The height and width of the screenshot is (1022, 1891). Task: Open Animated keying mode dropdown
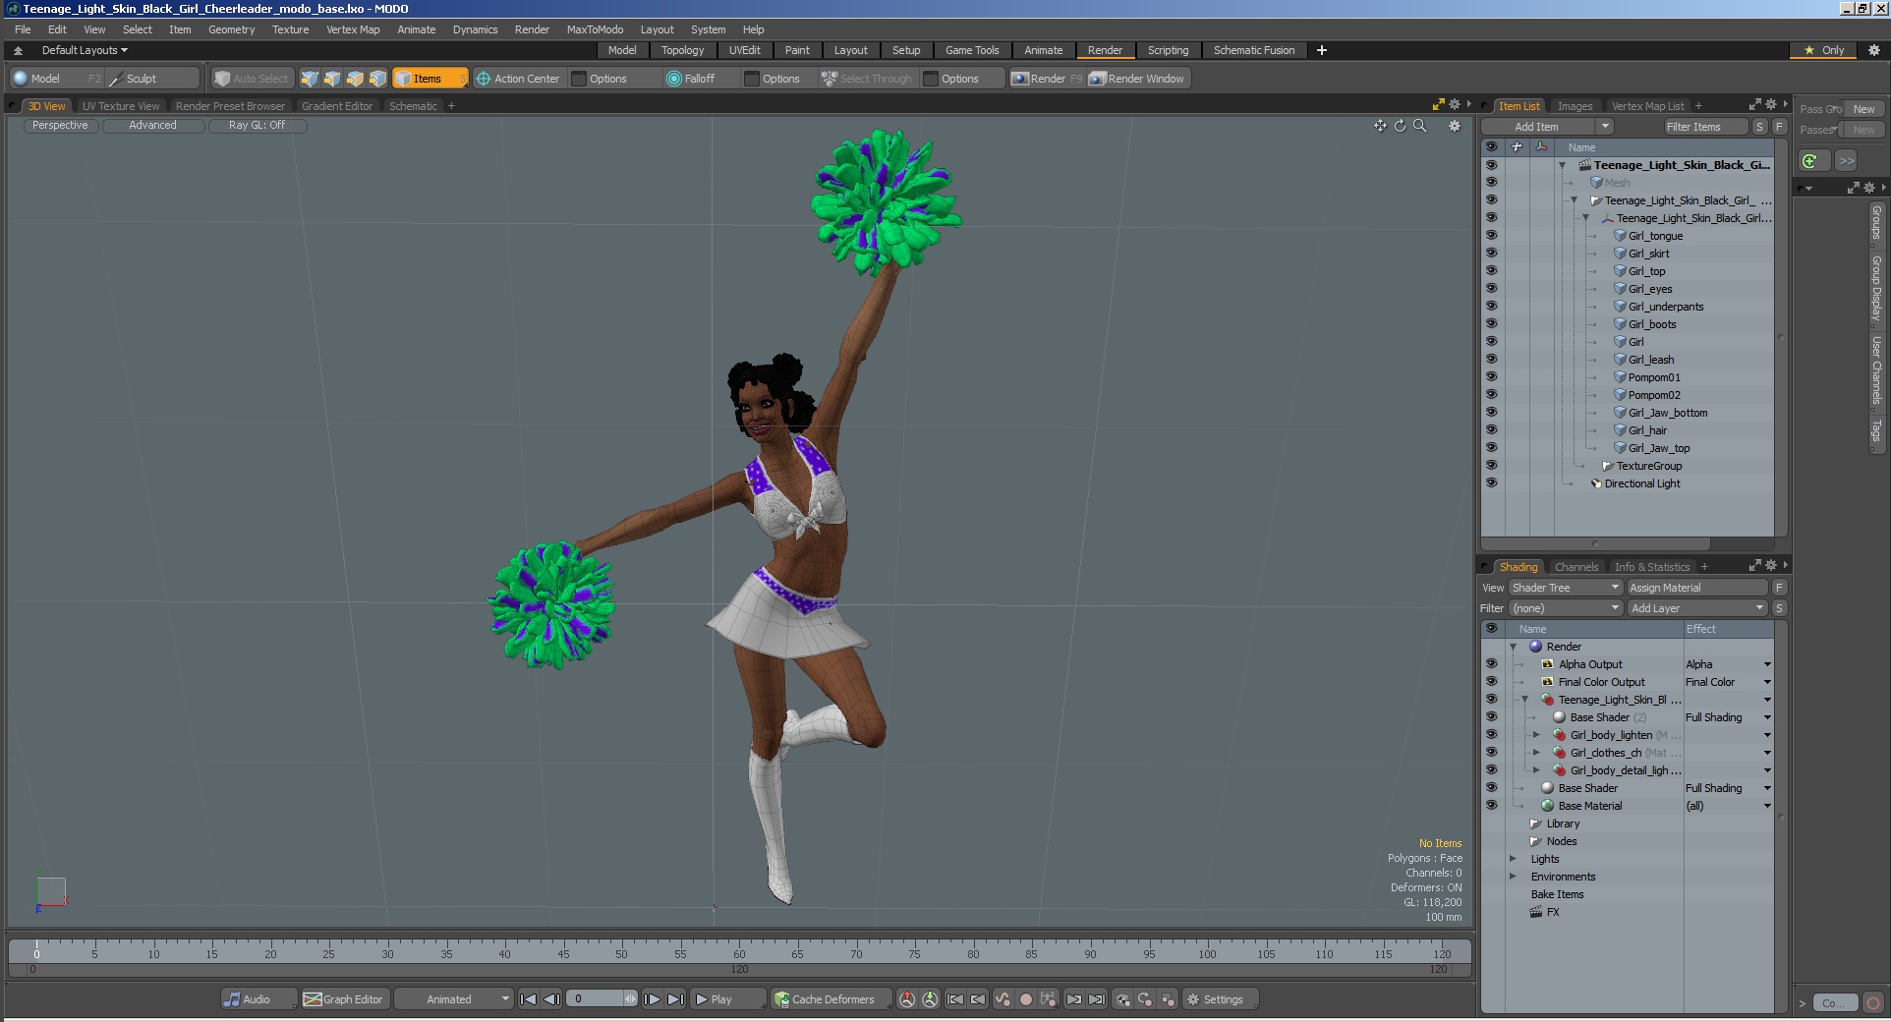click(455, 999)
